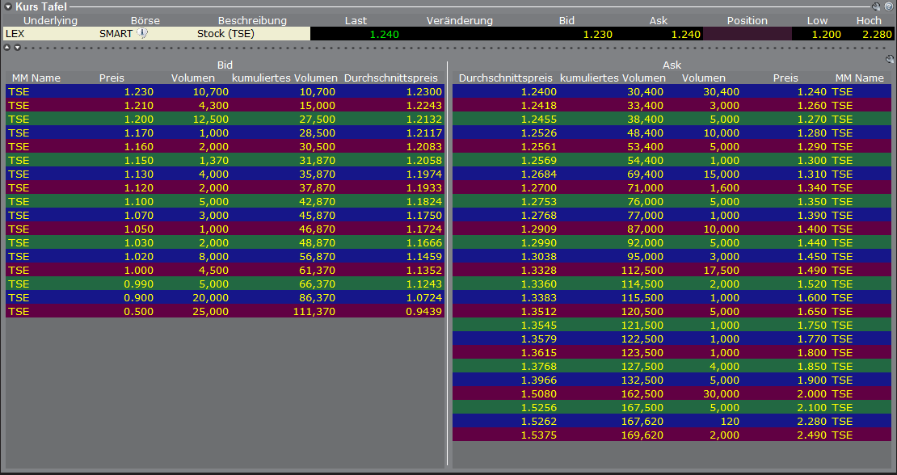
Task: Click the bid row with price 0.500
Action: pos(225,312)
